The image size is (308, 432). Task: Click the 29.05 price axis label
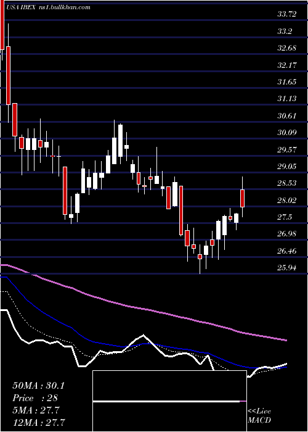tap(287, 167)
